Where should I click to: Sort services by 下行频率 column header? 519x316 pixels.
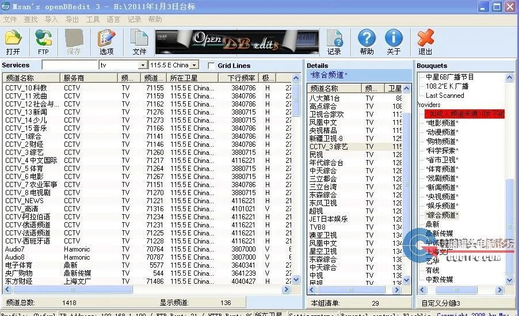coord(238,78)
